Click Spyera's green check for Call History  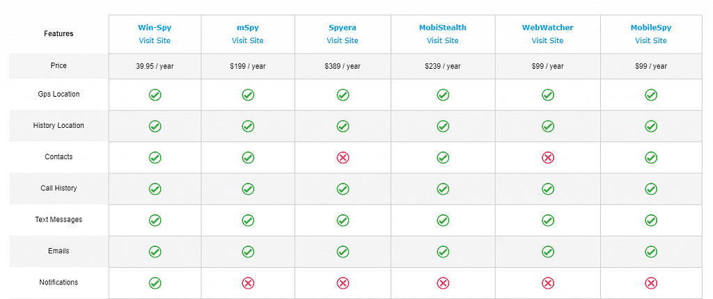343,189
